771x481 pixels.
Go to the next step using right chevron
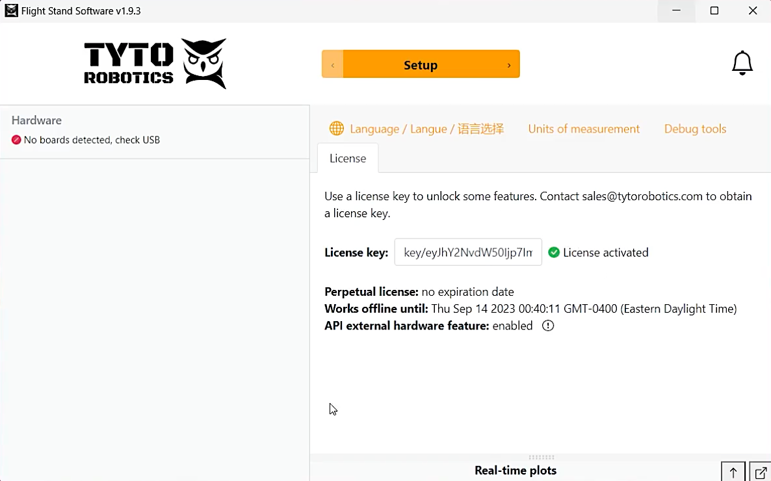509,65
